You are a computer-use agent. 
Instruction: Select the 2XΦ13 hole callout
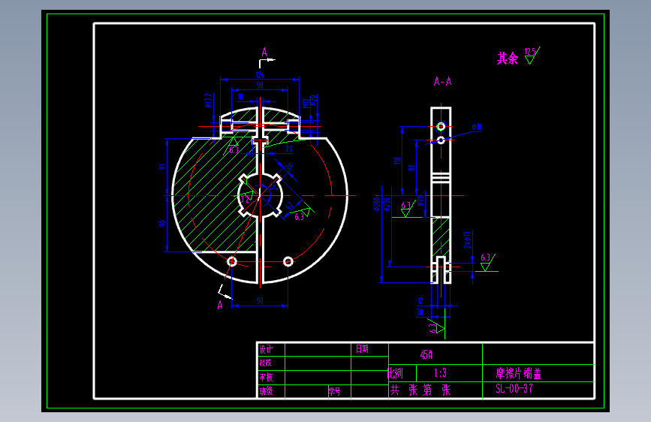coord(468,240)
